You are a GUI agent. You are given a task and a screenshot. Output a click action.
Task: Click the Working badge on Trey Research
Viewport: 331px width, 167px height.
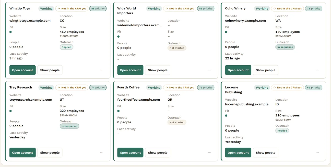coord(46,88)
